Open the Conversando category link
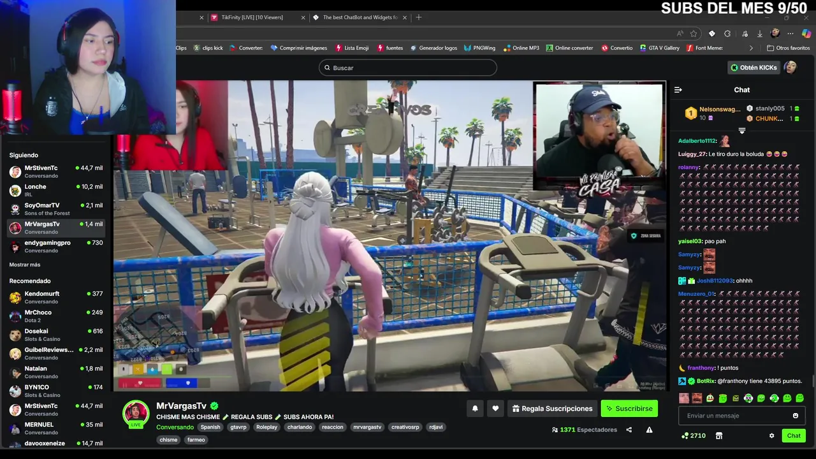 pyautogui.click(x=175, y=427)
